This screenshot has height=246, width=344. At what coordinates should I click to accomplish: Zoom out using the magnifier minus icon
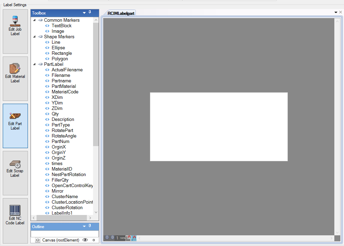tap(112, 237)
